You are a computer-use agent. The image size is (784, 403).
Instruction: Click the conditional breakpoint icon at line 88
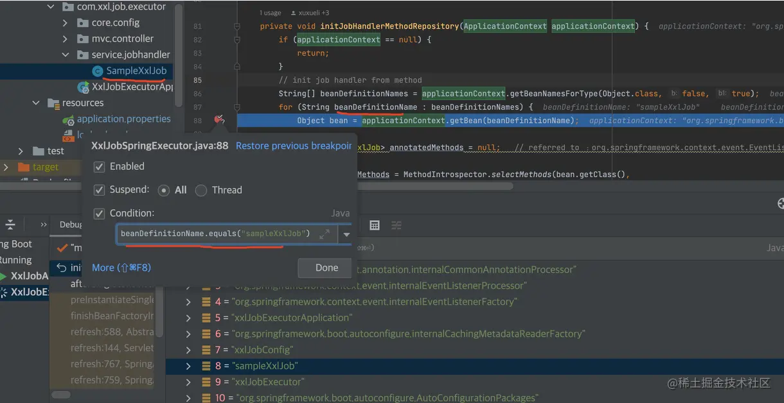[x=219, y=120]
